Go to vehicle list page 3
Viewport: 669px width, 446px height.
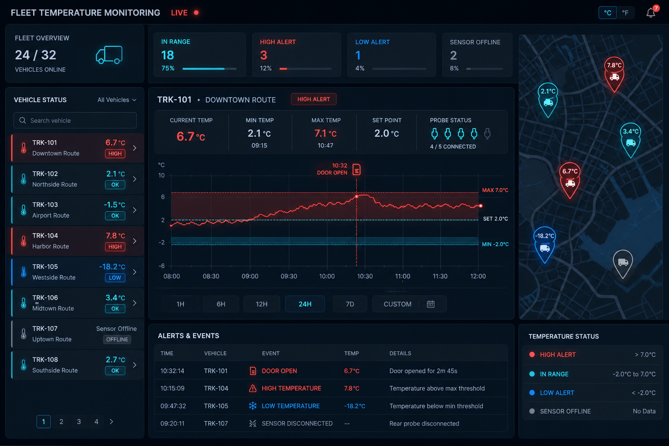pyautogui.click(x=79, y=422)
